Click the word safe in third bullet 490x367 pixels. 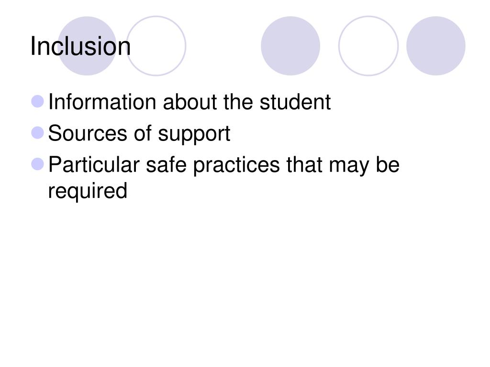[166, 164]
